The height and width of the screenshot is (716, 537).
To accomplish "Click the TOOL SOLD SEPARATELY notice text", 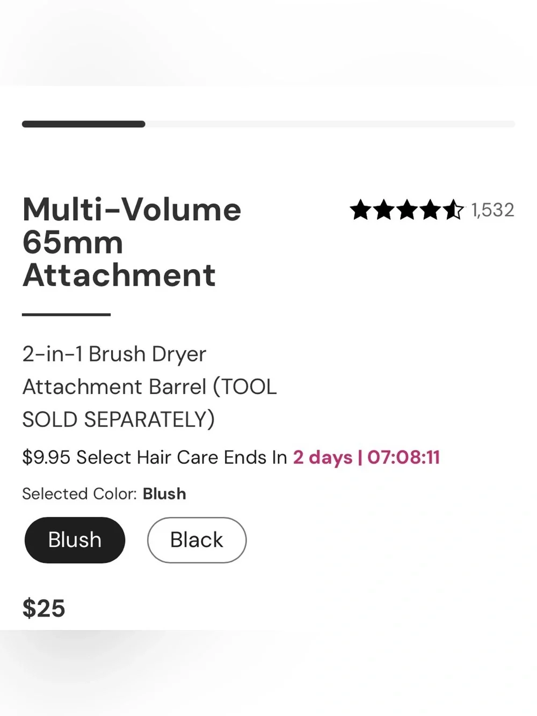I will pyautogui.click(x=149, y=403).
